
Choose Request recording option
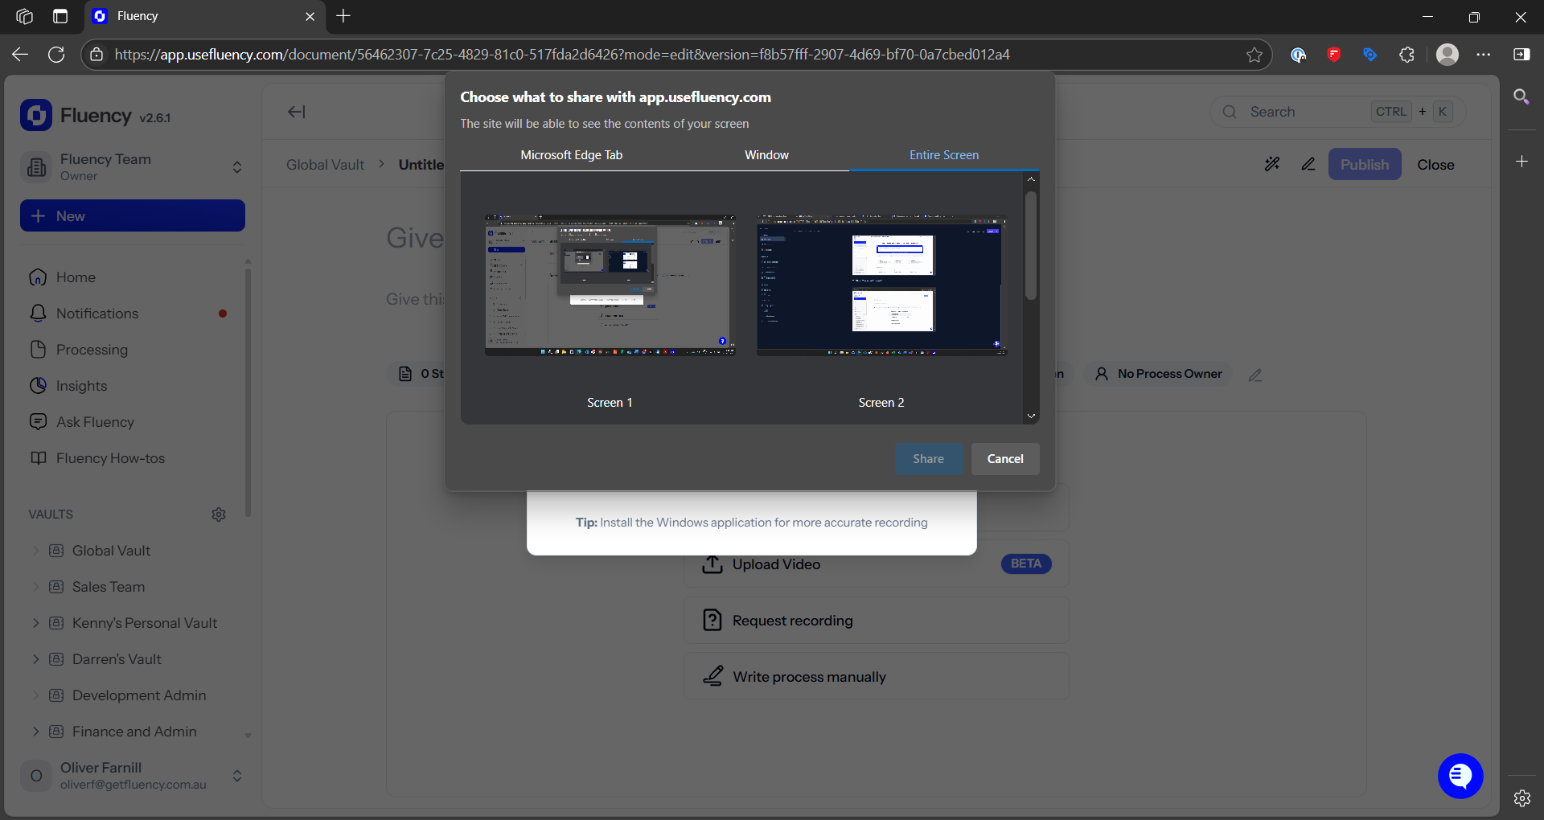877,620
